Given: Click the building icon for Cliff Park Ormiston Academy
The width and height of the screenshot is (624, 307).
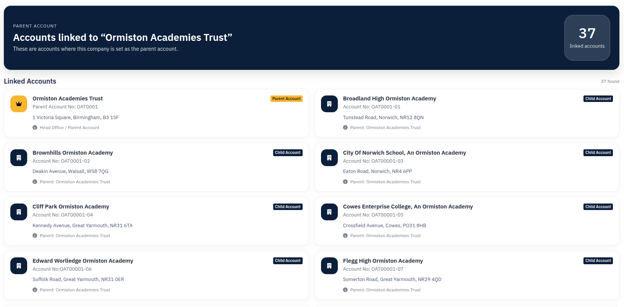Looking at the screenshot, I should [x=19, y=212].
